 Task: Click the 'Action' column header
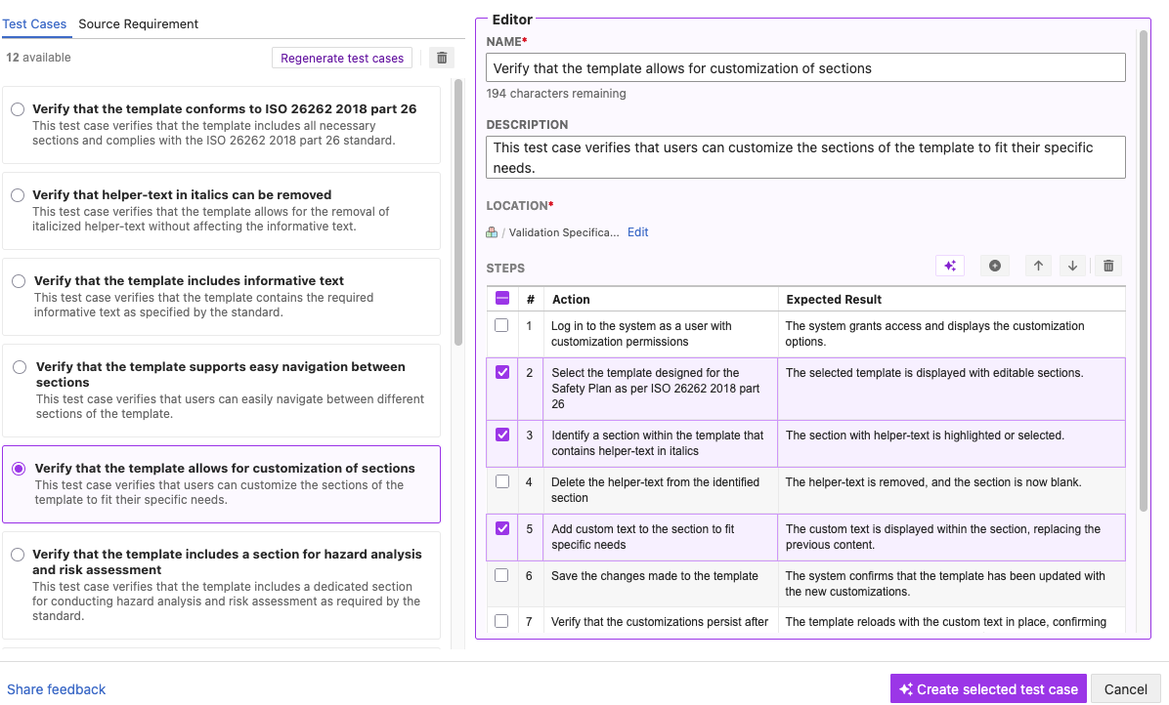571,299
